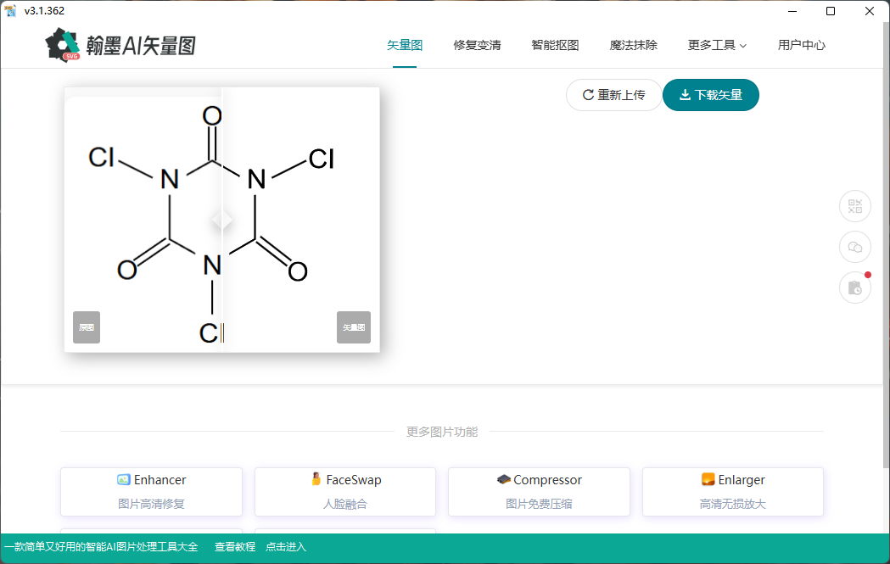Select the Enhancer picture icon
This screenshot has height=564, width=890.
pos(121,479)
